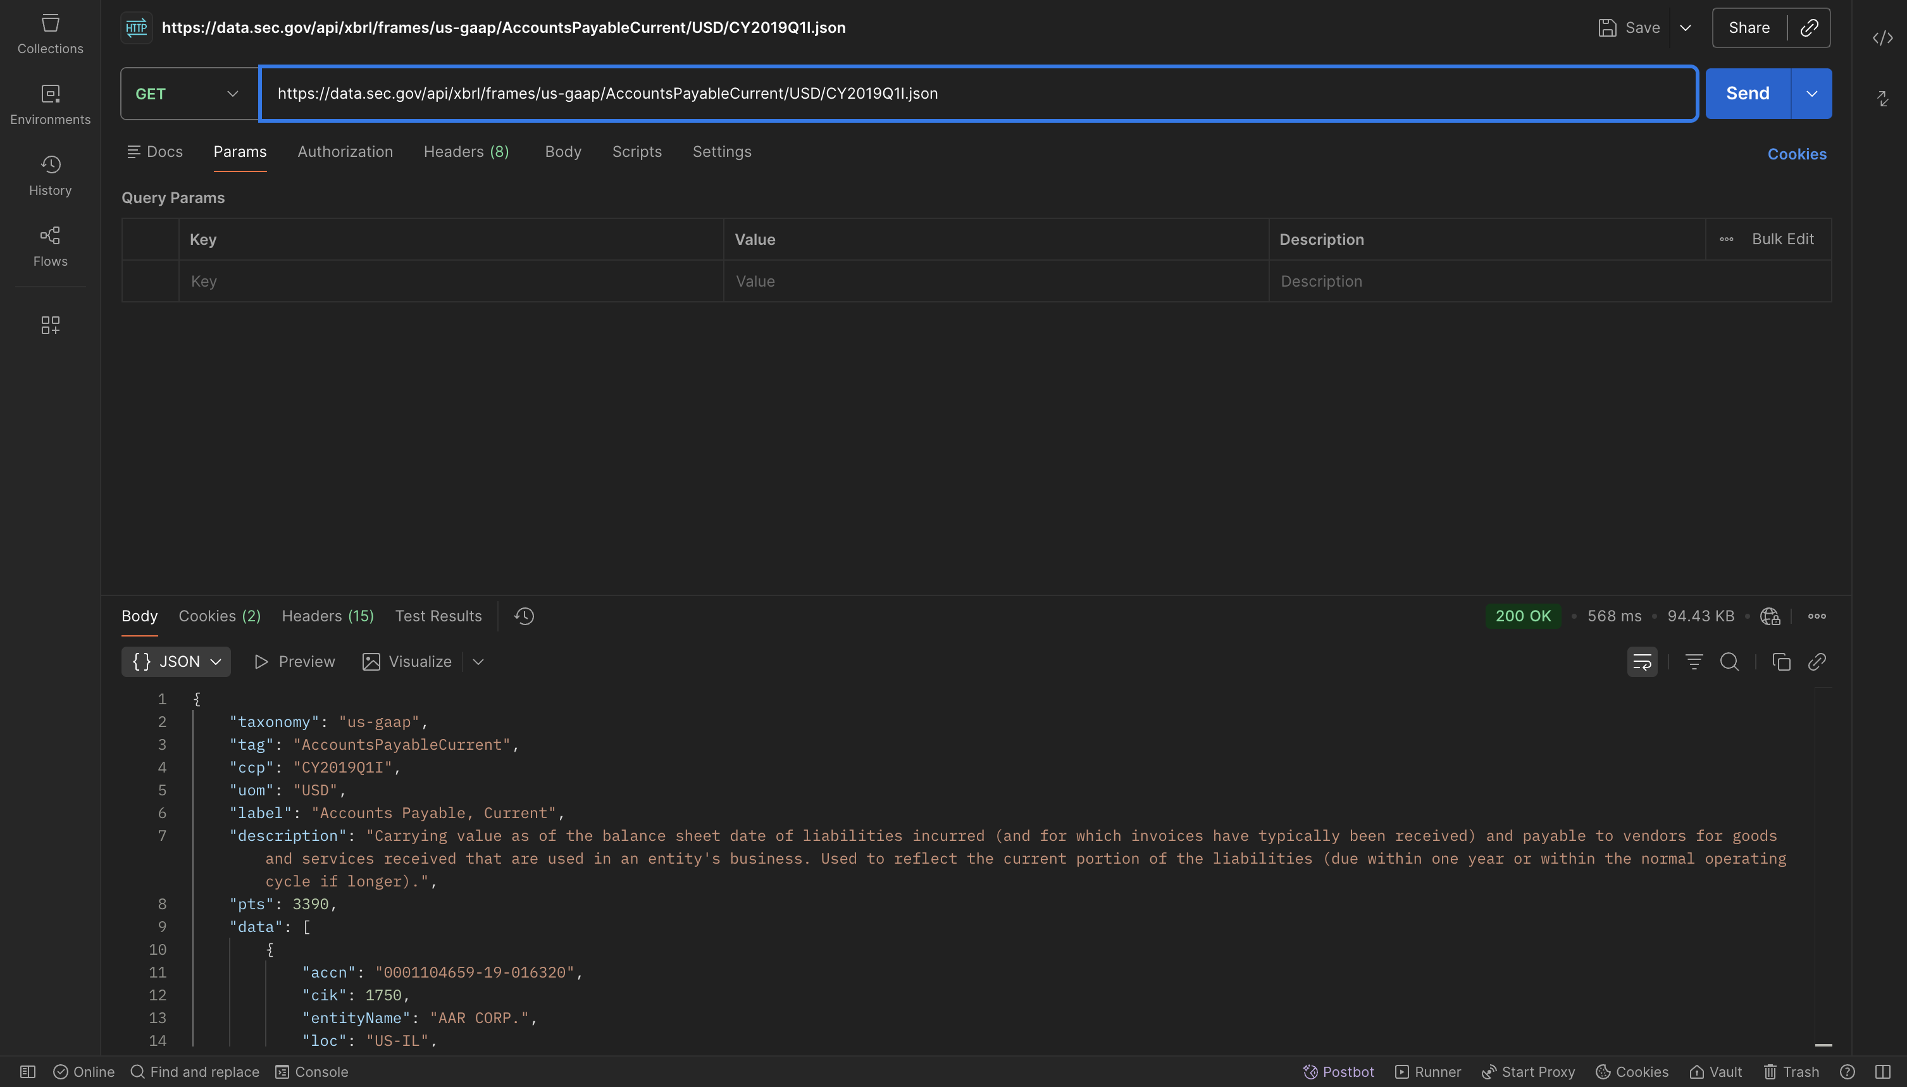The image size is (1907, 1087).
Task: Toggle sidebar from status bar left icon
Action: point(28,1071)
